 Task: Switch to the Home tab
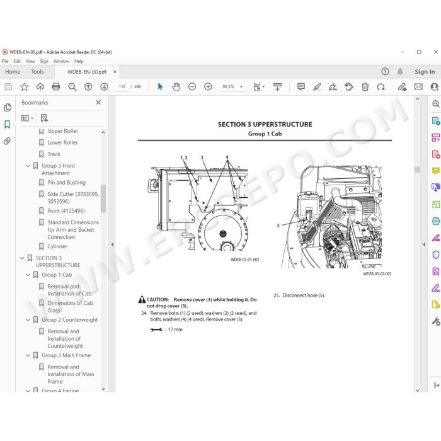[13, 72]
